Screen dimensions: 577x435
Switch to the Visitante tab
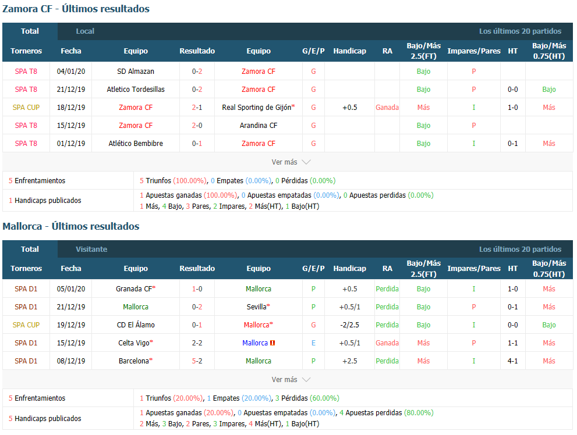point(91,249)
